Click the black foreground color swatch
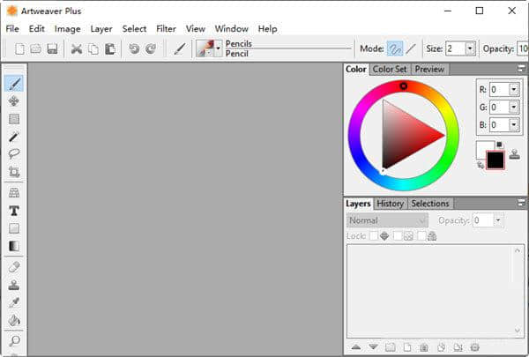The image size is (529, 357). point(495,160)
